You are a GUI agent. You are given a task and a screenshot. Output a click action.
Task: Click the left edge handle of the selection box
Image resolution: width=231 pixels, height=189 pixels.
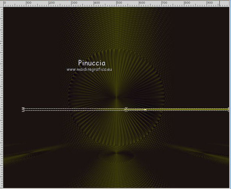pos(23,110)
